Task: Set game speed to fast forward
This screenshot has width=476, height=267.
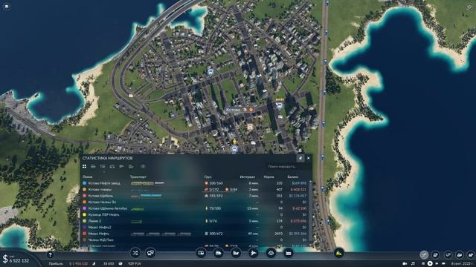Action: [x=437, y=264]
